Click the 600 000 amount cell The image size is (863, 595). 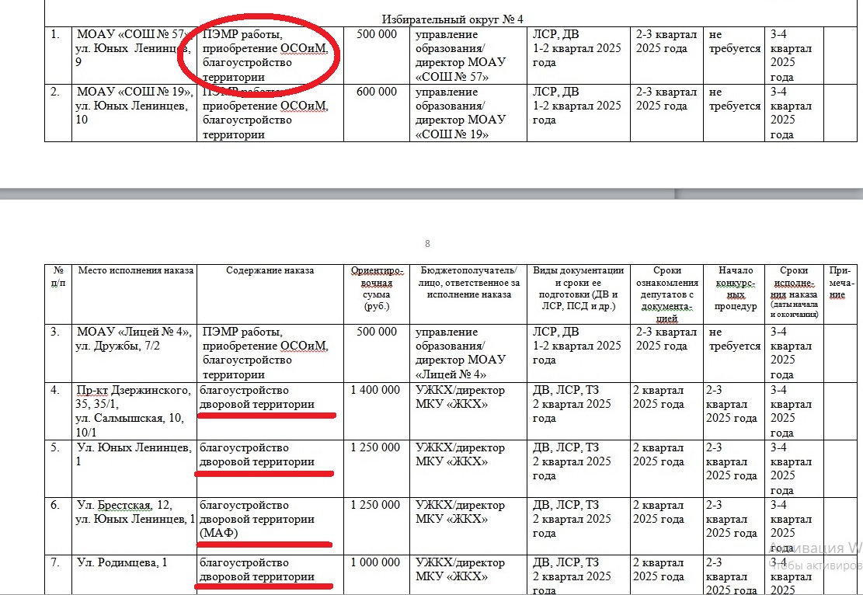coord(376,92)
